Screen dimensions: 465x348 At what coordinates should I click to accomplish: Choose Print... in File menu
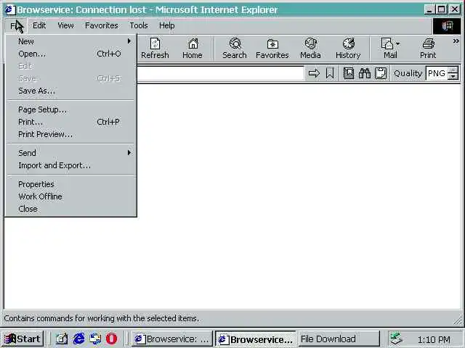[70, 122]
